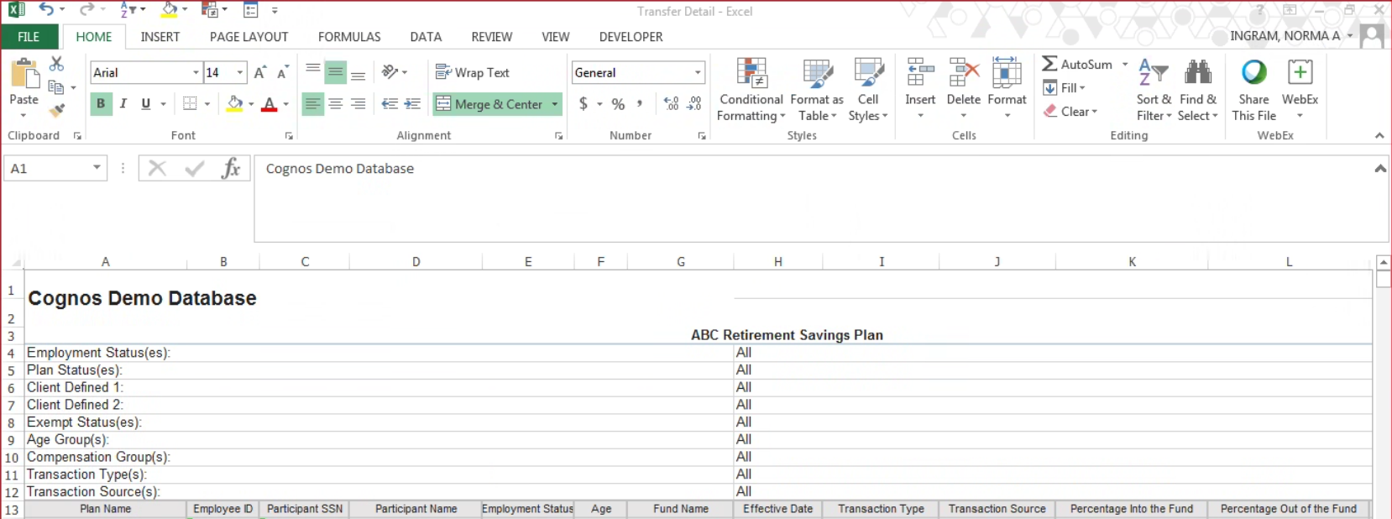1392x519 pixels.
Task: Expand the Borders dropdown arrow
Action: tap(207, 104)
